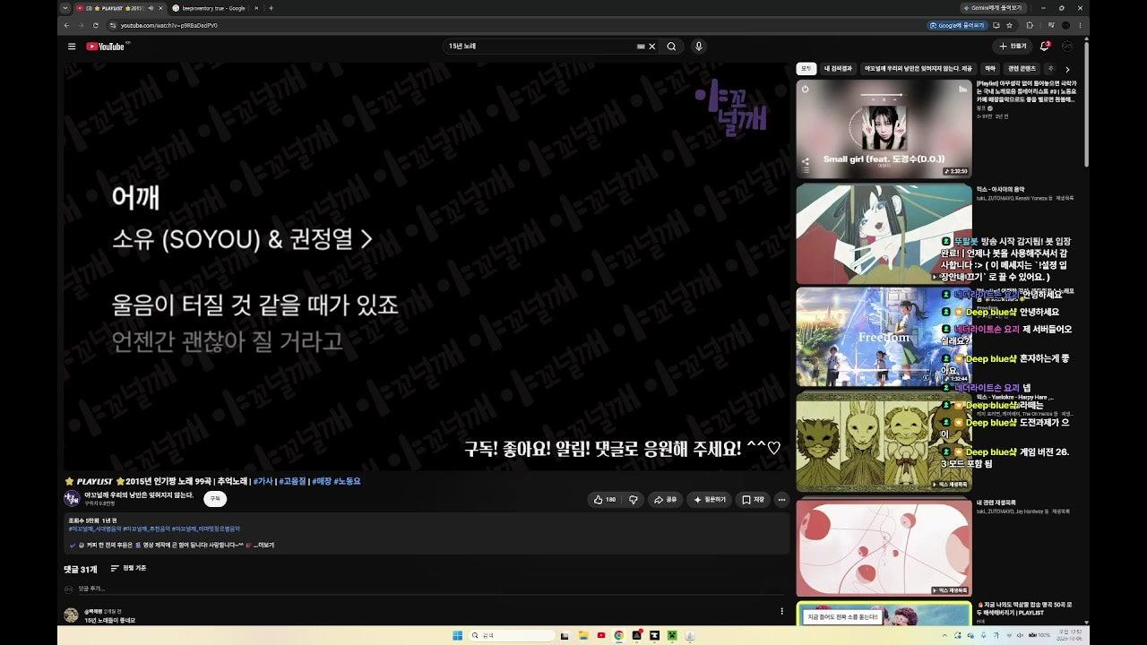Open the Small girl playlist thumbnail
This screenshot has height=645, width=1147.
click(884, 129)
